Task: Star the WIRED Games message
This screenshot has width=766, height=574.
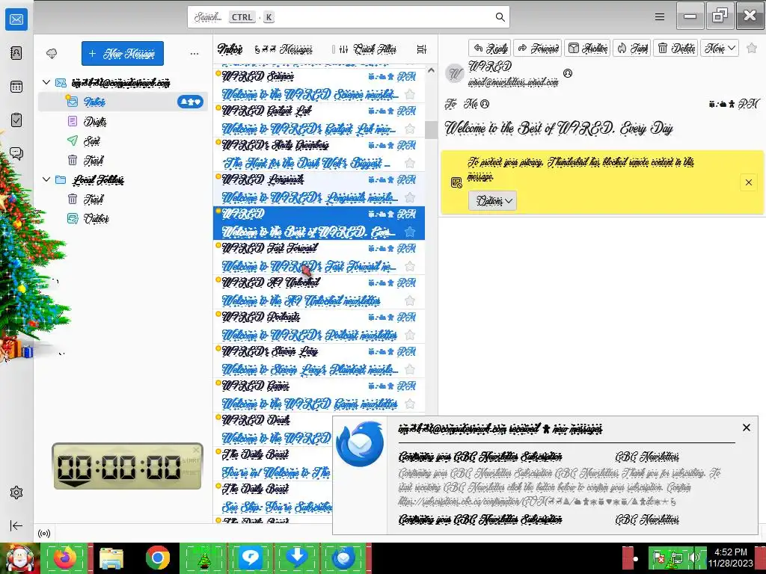Action: coord(410,404)
